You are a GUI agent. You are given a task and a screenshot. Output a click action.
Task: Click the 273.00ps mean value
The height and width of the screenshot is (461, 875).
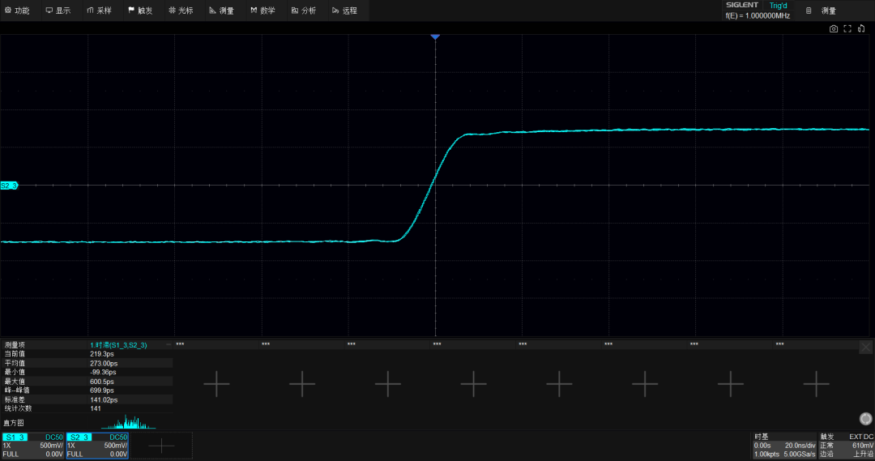pyautogui.click(x=103, y=363)
